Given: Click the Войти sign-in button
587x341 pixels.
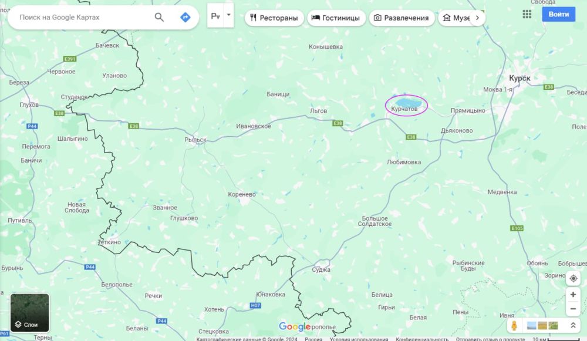Looking at the screenshot, I should pyautogui.click(x=559, y=14).
